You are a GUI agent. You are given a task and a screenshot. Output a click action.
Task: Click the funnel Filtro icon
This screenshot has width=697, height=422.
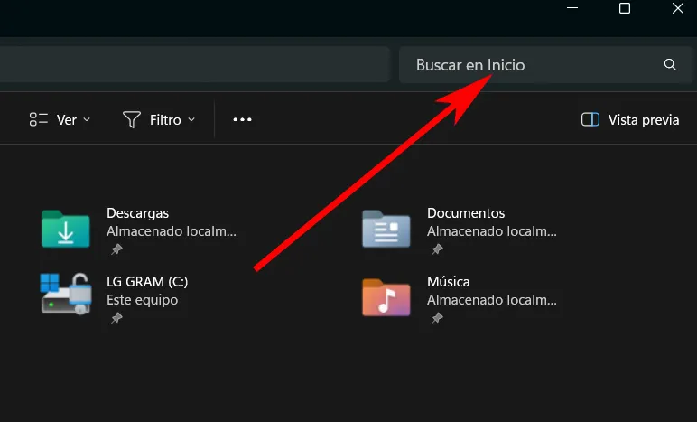[x=132, y=119]
